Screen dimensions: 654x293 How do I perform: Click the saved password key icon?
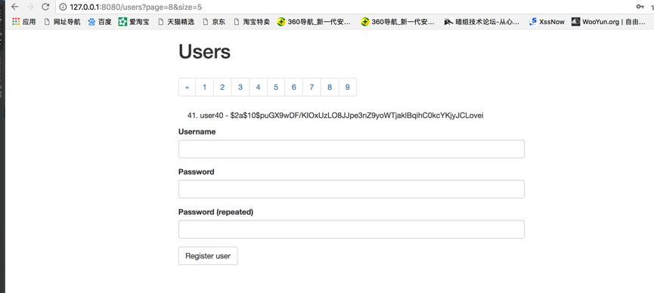point(640,7)
